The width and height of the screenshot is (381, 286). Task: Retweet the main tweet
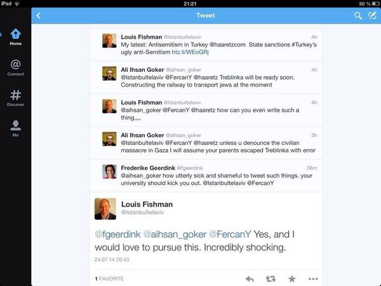click(271, 278)
